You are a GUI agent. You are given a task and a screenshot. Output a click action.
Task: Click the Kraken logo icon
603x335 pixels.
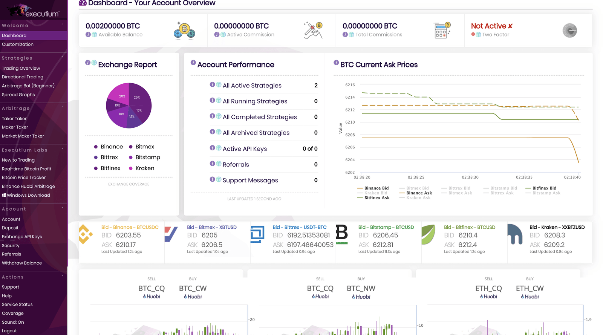(x=515, y=234)
